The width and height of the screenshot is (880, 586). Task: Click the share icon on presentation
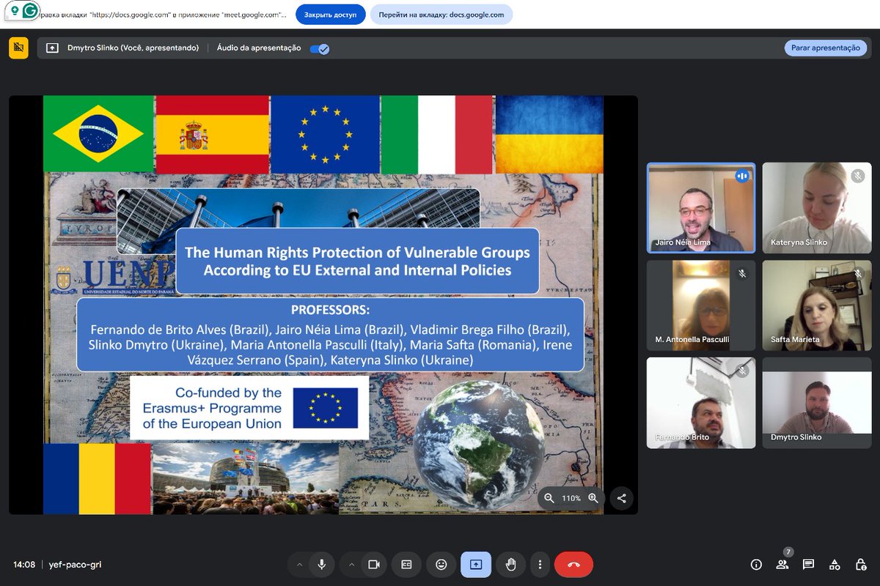point(621,498)
